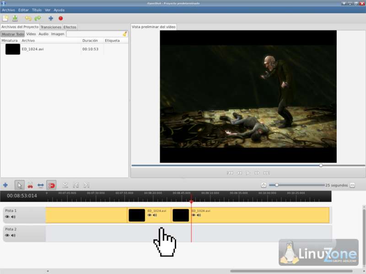Click the red export video button
Image resolution: width=366 pixels, height=274 pixels.
pos(61,18)
